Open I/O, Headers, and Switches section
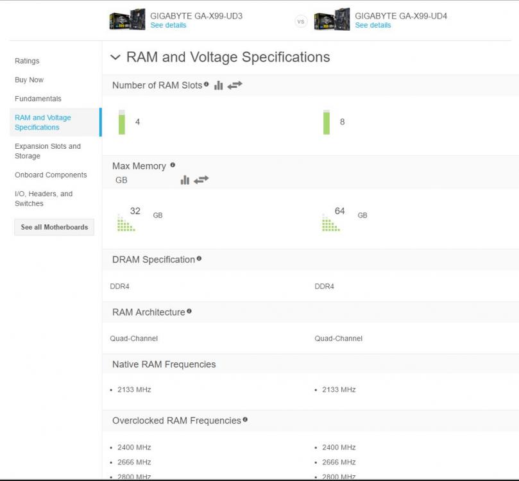The height and width of the screenshot is (481, 519). [44, 198]
